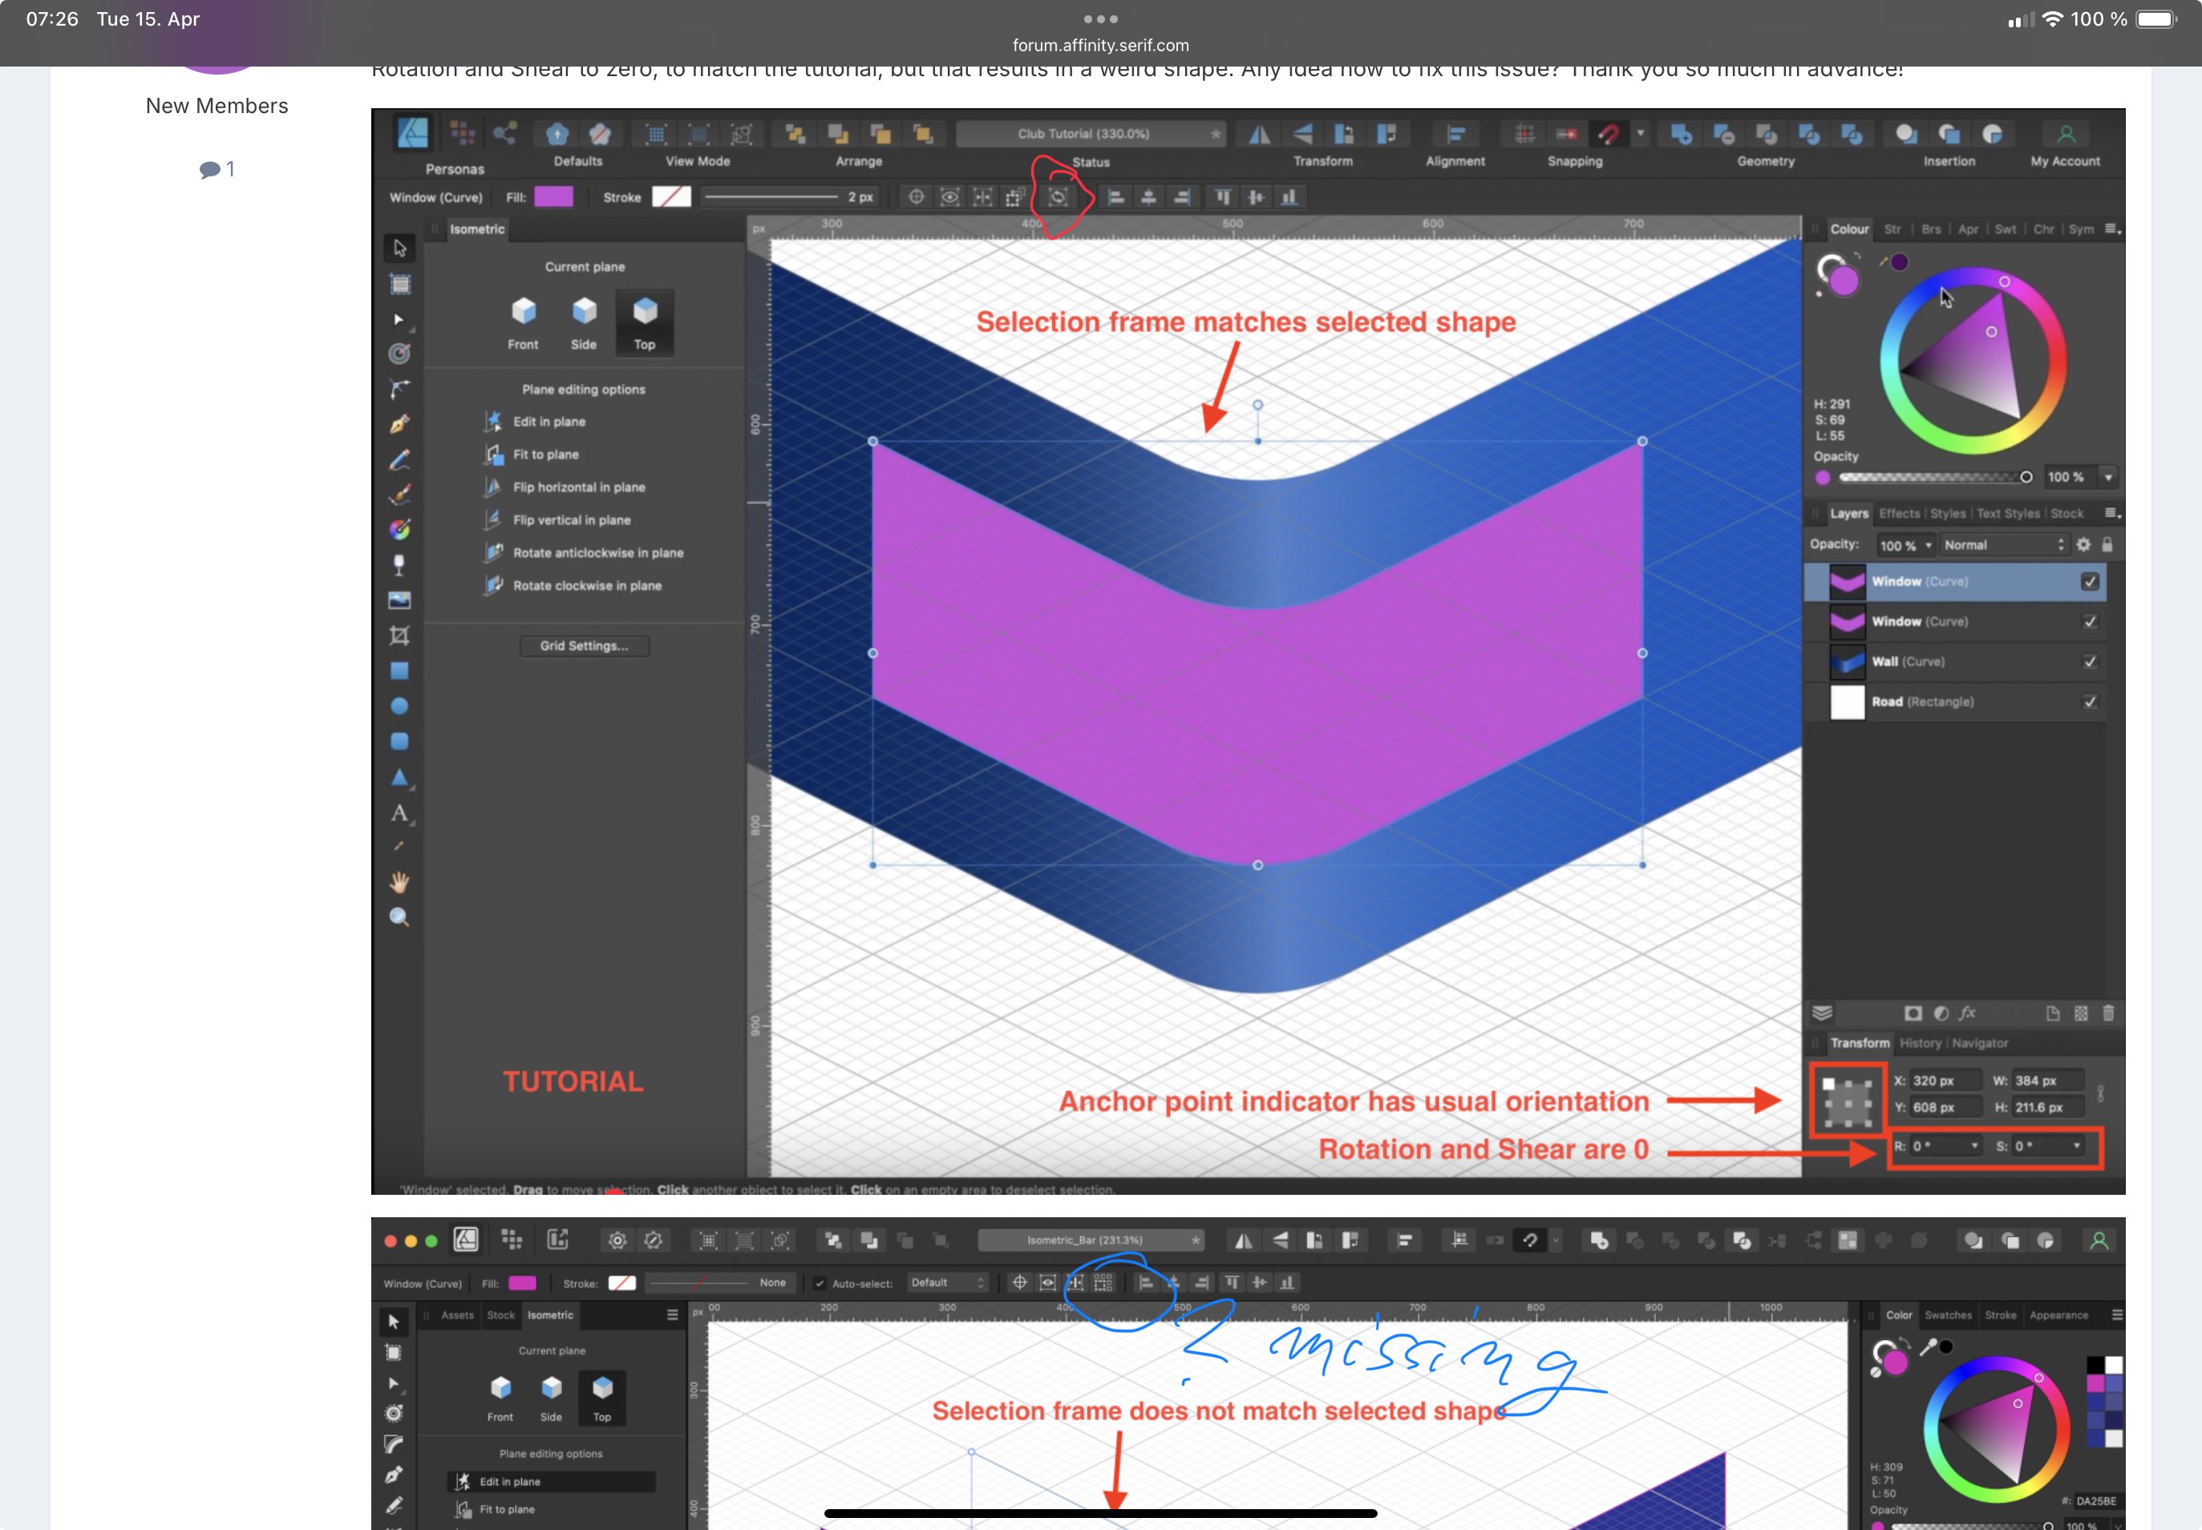Image resolution: width=2202 pixels, height=1530 pixels.
Task: Select the Fill colour-wheel tool in tutorial screenshot
Action: pyautogui.click(x=399, y=529)
